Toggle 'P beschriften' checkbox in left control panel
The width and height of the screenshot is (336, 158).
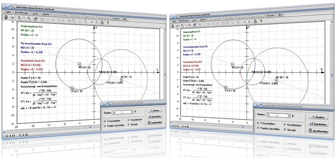(x=105, y=121)
